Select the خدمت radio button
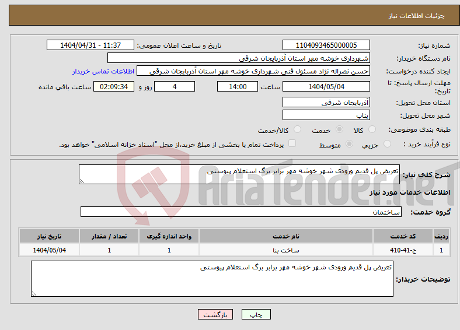 (x=339, y=129)
